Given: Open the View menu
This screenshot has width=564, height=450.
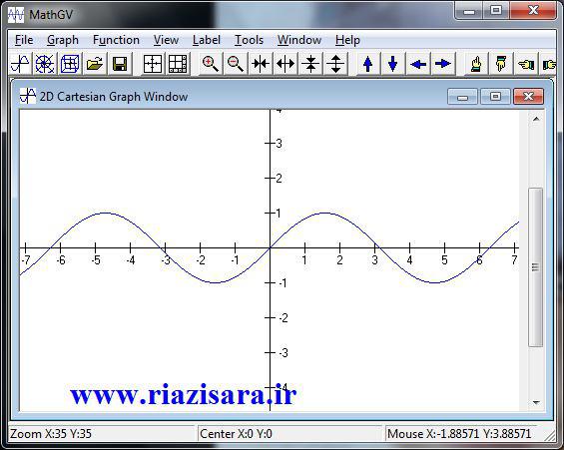Looking at the screenshot, I should coord(166,40).
